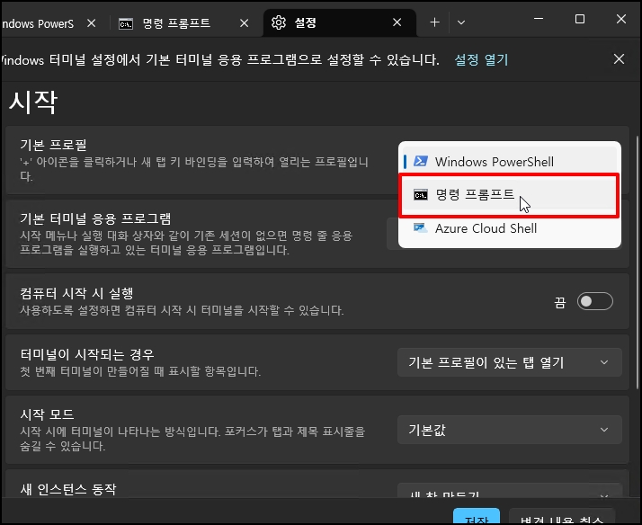
Task: Maximize the Terminal window
Action: [580, 19]
